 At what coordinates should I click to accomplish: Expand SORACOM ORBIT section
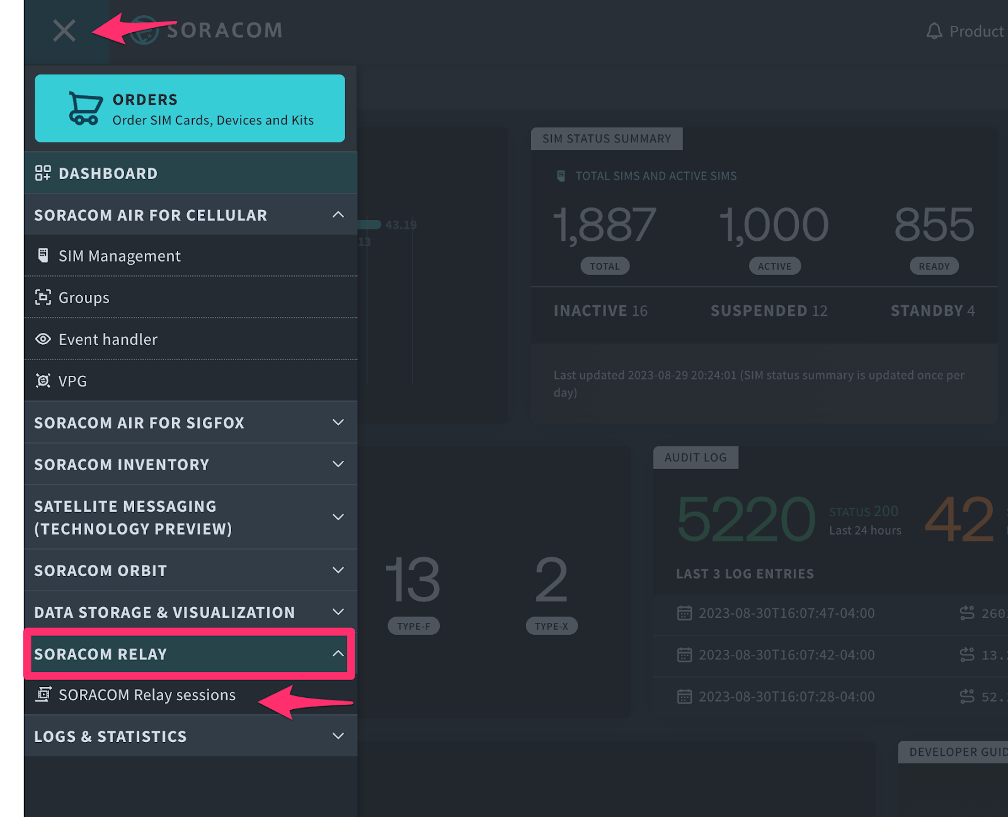(338, 570)
